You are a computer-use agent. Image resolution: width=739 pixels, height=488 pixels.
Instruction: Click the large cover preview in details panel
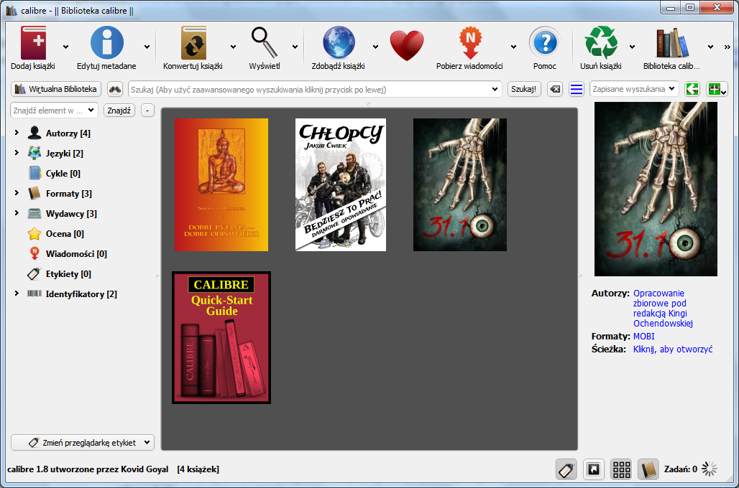[x=656, y=189]
